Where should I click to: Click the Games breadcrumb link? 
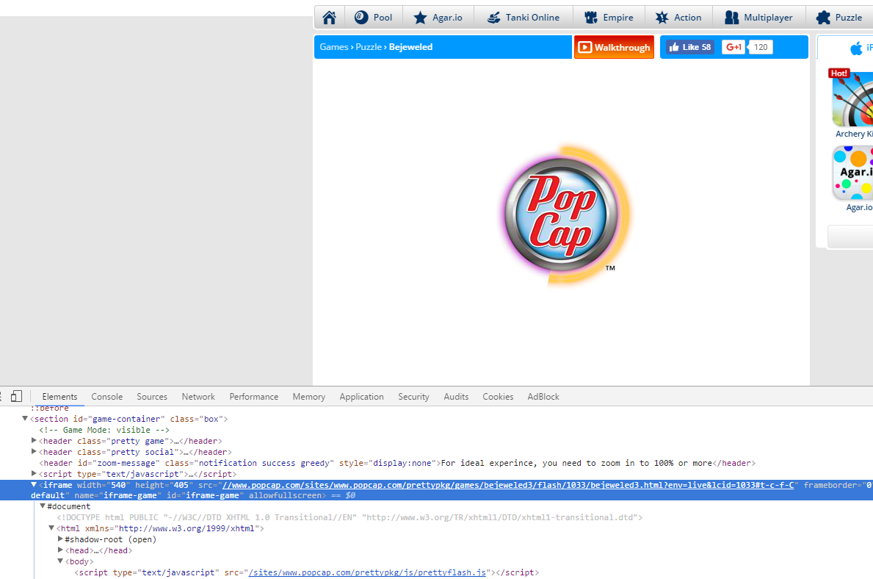(x=334, y=47)
